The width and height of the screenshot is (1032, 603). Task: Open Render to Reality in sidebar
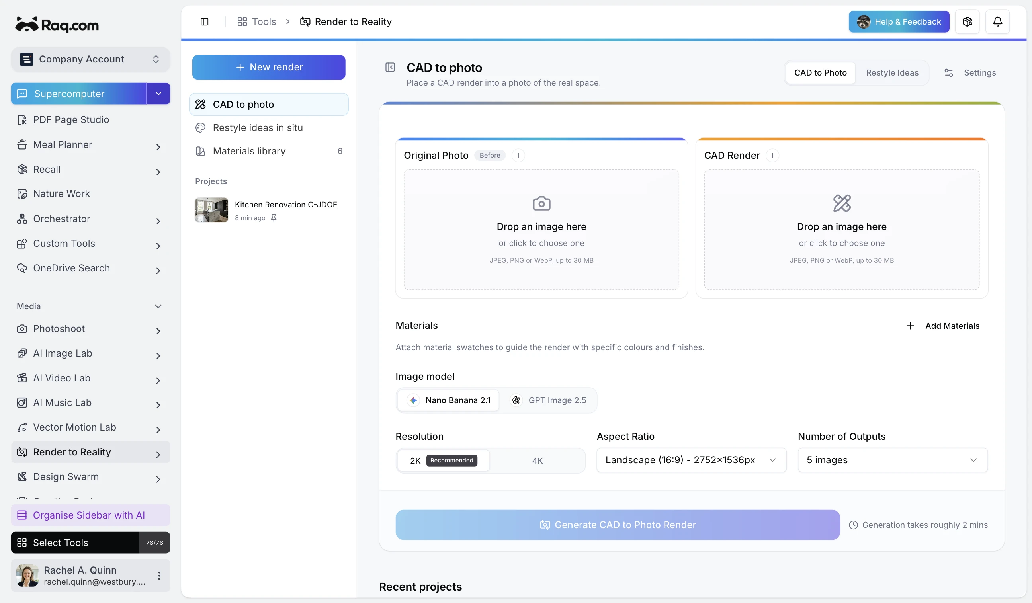point(90,452)
